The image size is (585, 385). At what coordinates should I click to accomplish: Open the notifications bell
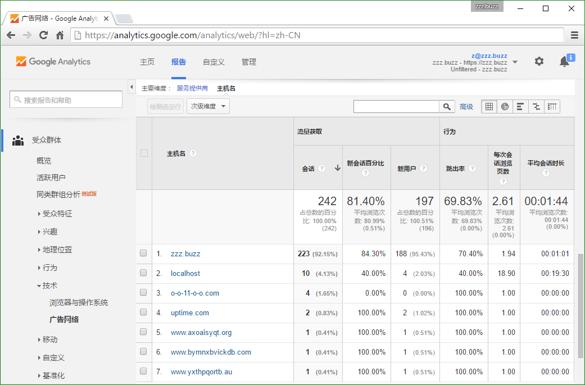click(x=564, y=62)
